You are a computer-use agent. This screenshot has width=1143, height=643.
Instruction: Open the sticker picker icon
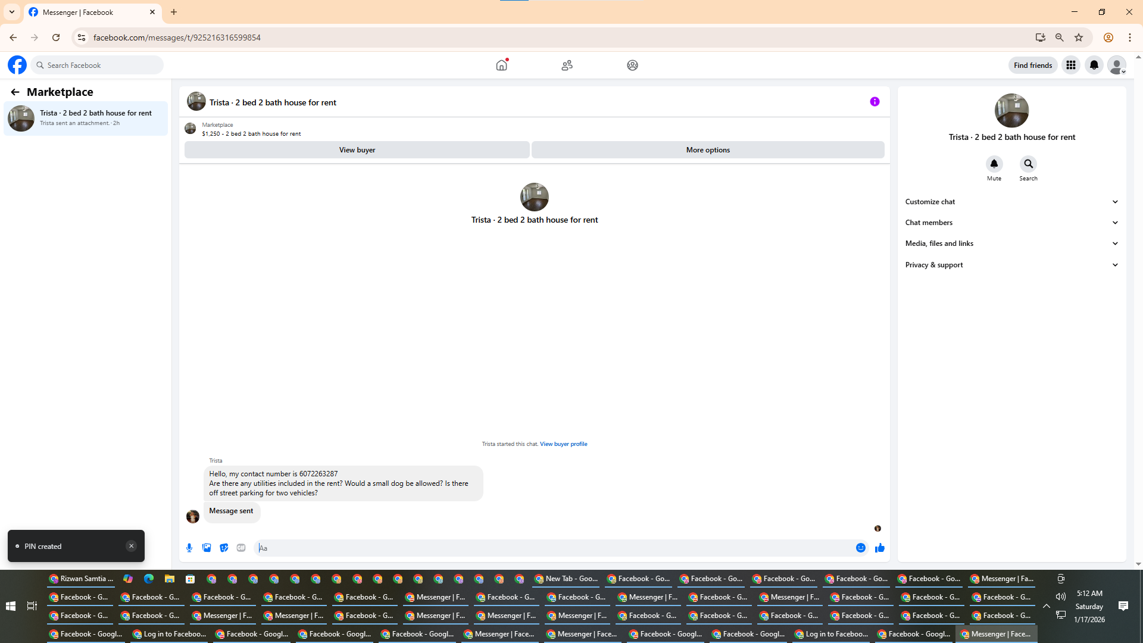click(x=224, y=548)
